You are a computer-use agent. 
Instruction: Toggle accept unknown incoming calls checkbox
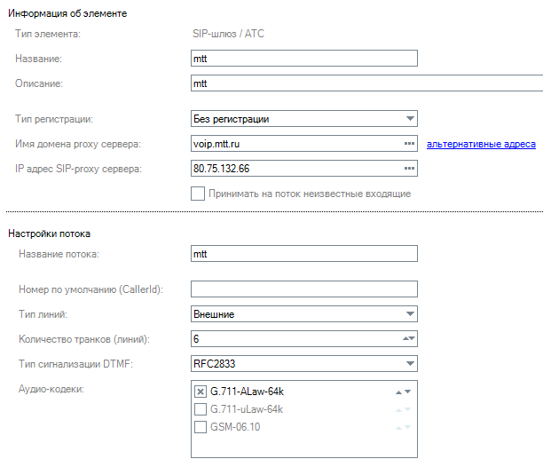[198, 193]
